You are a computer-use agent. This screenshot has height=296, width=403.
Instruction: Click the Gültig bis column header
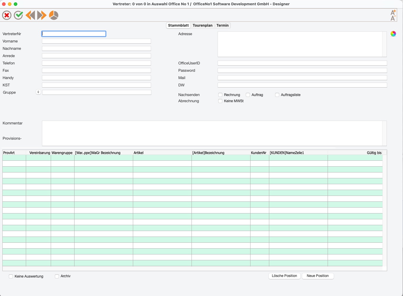[x=355, y=153]
